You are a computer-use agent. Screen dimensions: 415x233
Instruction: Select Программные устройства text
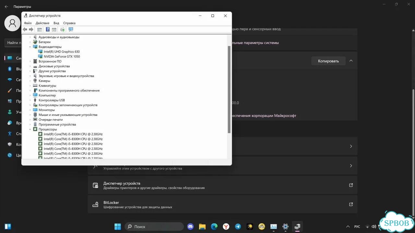click(57, 124)
